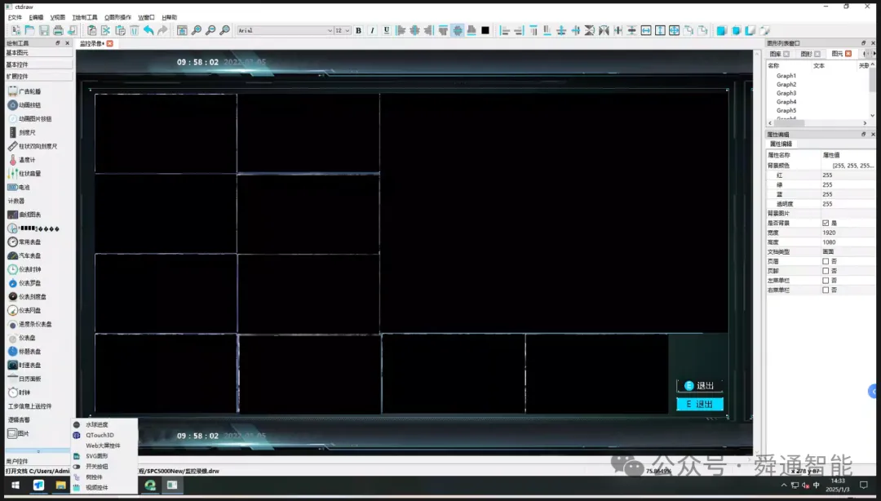Select the 时钟 clock control
The image size is (881, 501).
(19, 392)
